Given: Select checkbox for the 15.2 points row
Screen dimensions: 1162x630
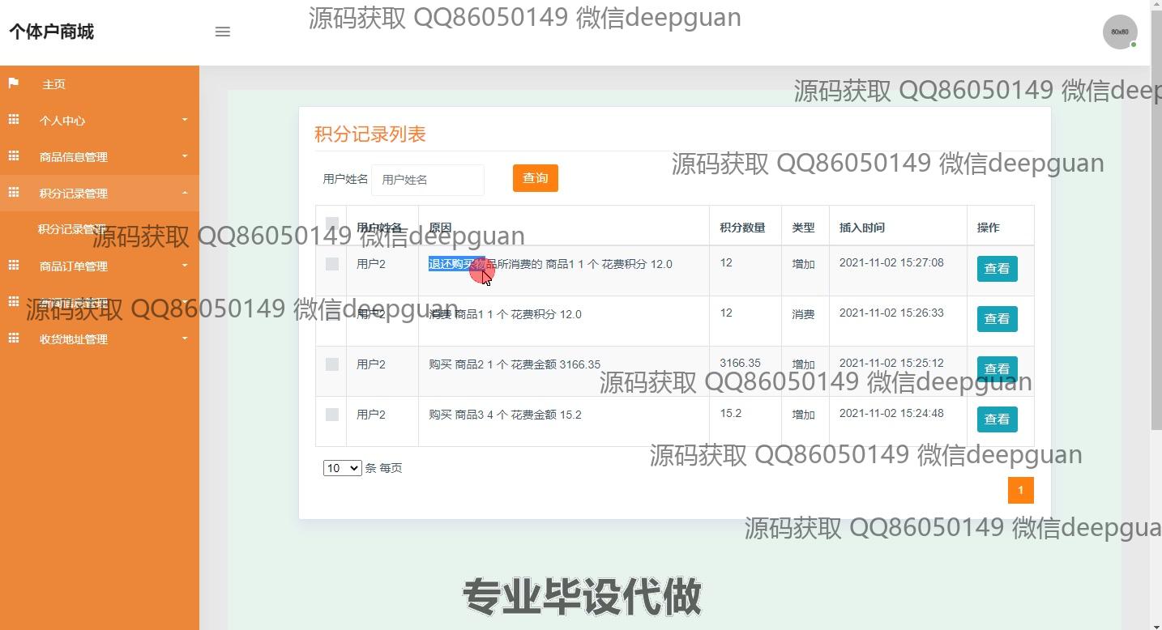Looking at the screenshot, I should tap(331, 415).
